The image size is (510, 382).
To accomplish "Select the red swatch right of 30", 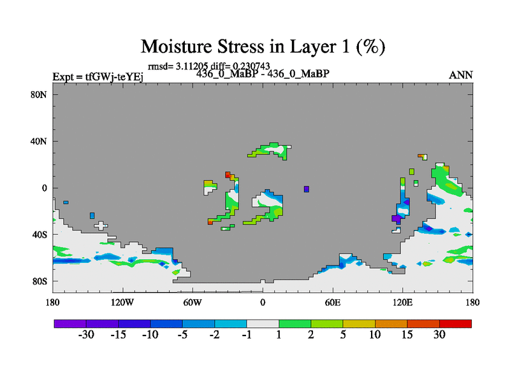I will coord(455,323).
